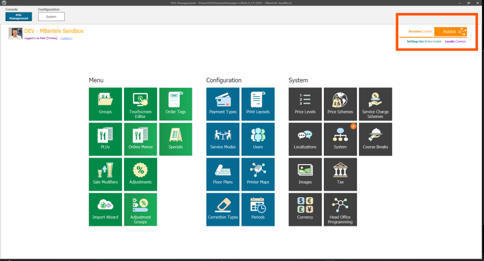The image size is (484, 261).
Task: Click the System section heading
Action: coord(298,80)
